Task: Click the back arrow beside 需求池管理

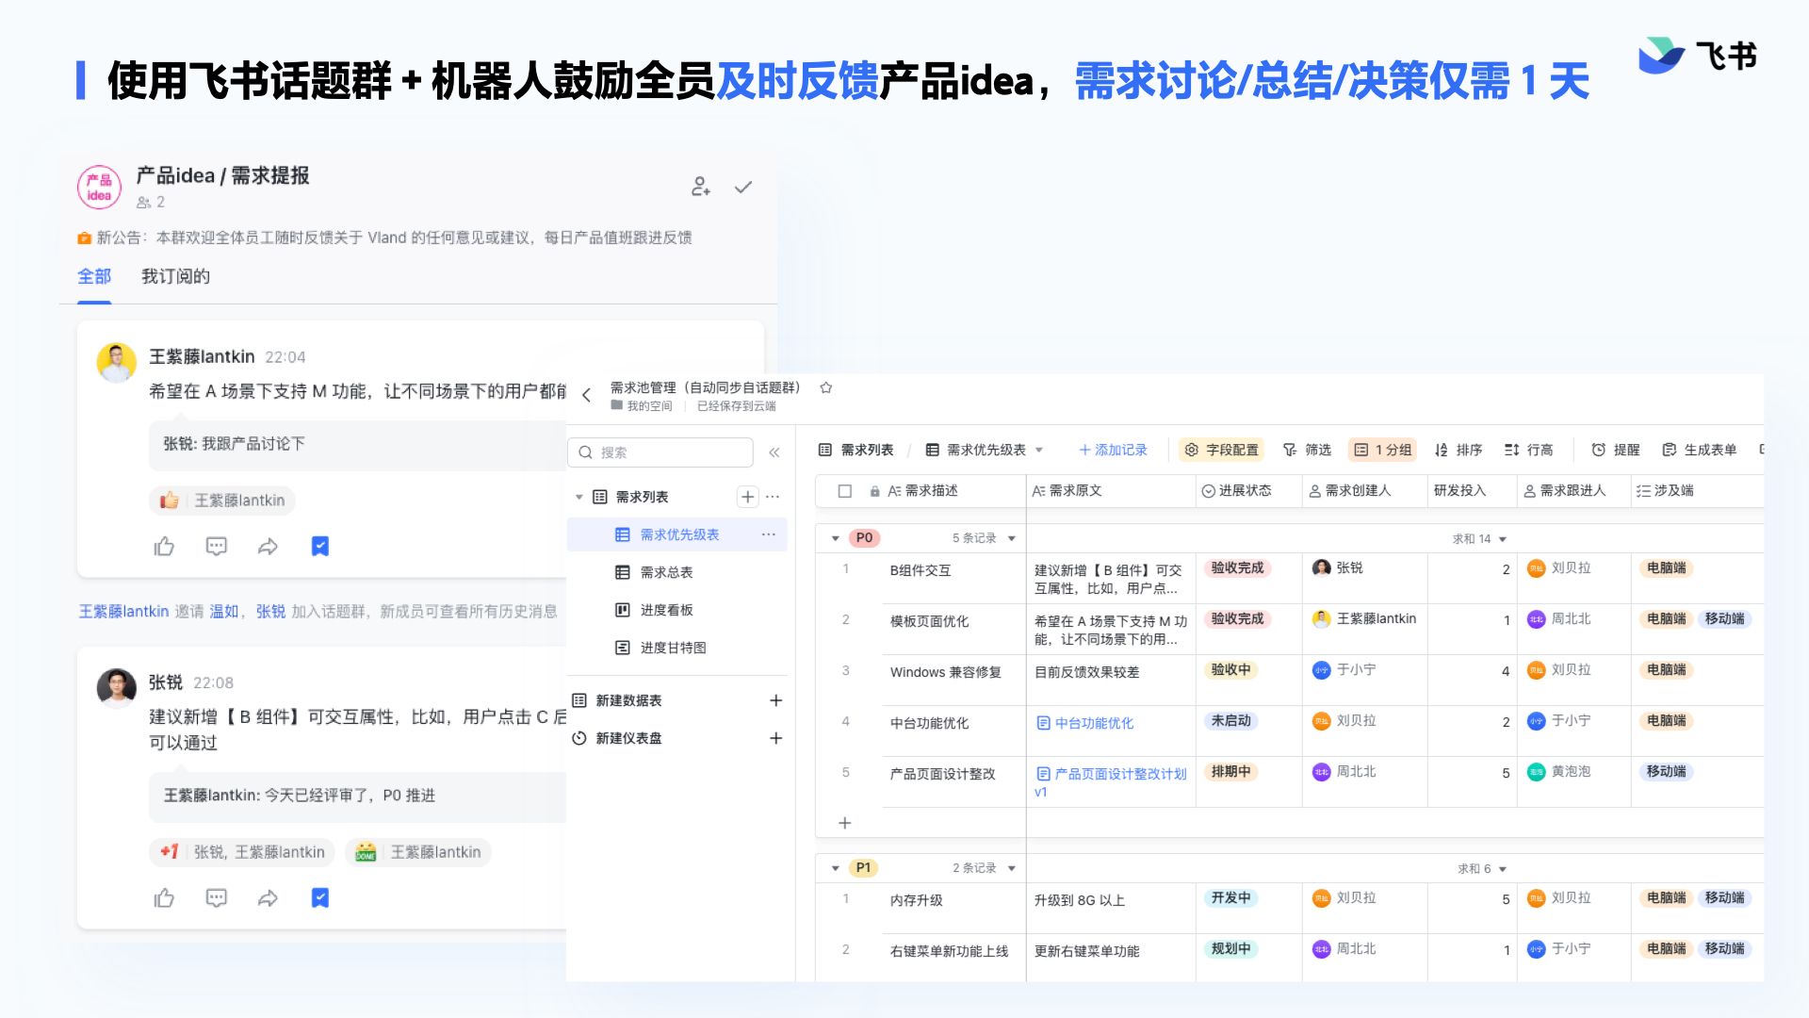Action: [x=586, y=396]
